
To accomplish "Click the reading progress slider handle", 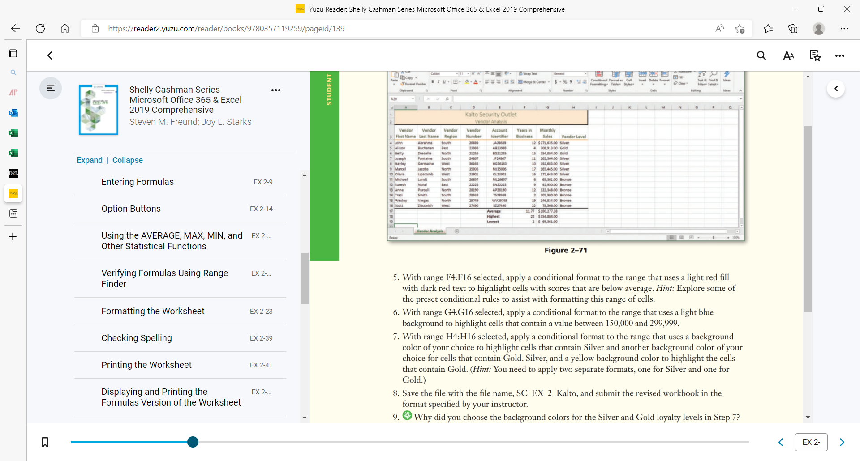I will (193, 442).
